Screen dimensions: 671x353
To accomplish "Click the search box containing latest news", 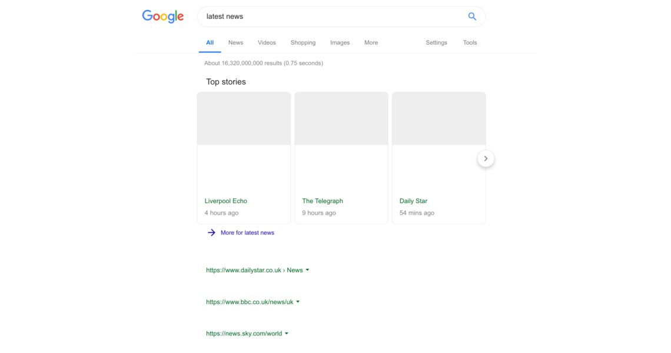I will (330, 16).
